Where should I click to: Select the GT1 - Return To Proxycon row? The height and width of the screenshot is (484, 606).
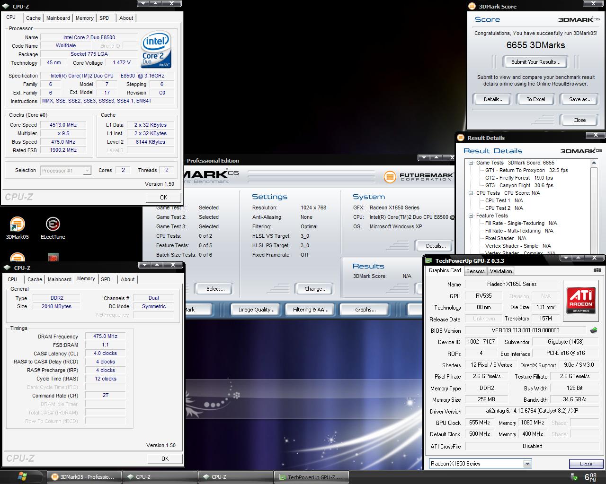pyautogui.click(x=526, y=170)
